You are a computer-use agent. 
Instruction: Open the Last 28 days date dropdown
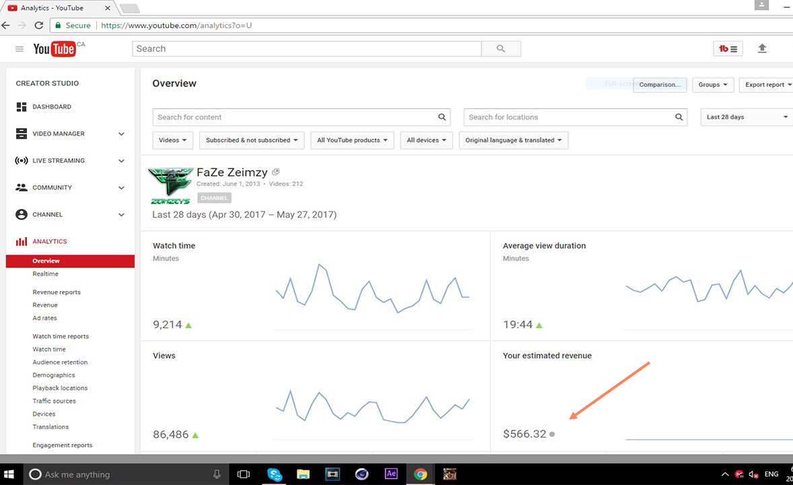[747, 117]
